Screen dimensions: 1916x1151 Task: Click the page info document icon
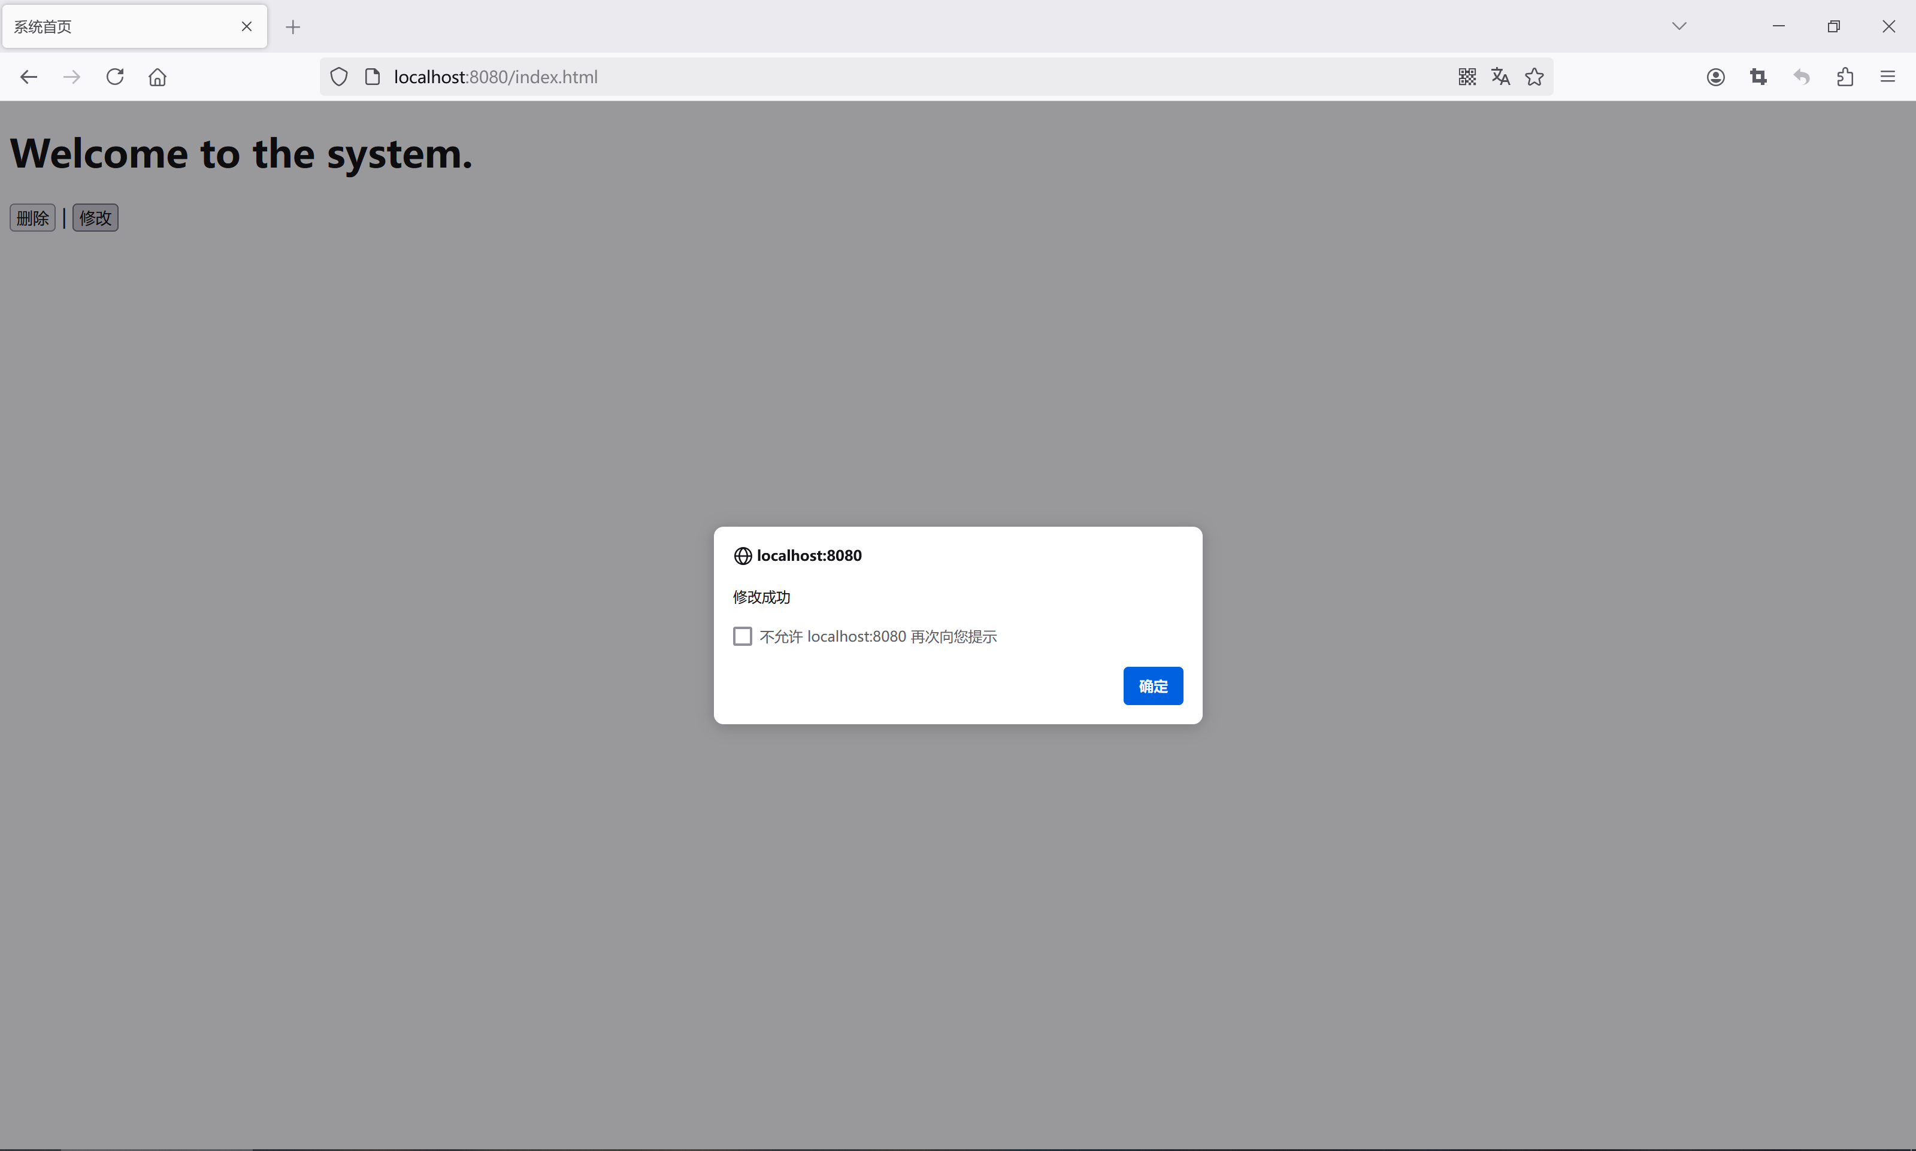373,77
